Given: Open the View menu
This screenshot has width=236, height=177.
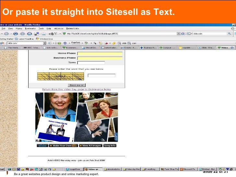Looking at the screenshot, I should pos(10,29).
